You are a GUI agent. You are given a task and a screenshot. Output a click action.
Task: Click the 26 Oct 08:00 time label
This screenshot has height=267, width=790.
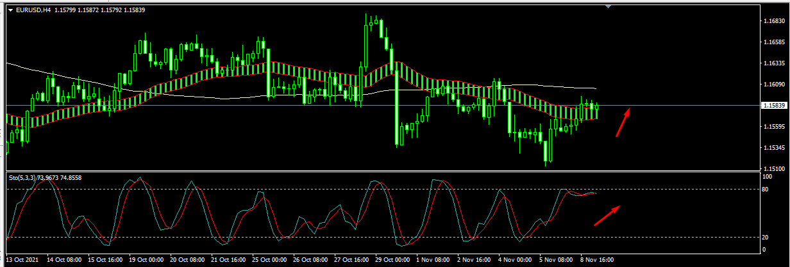(312, 260)
